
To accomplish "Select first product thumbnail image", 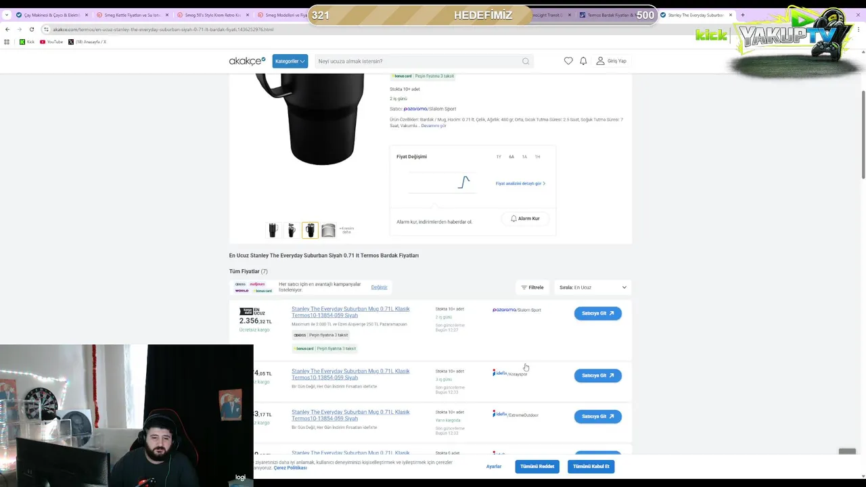I will 273,231.
